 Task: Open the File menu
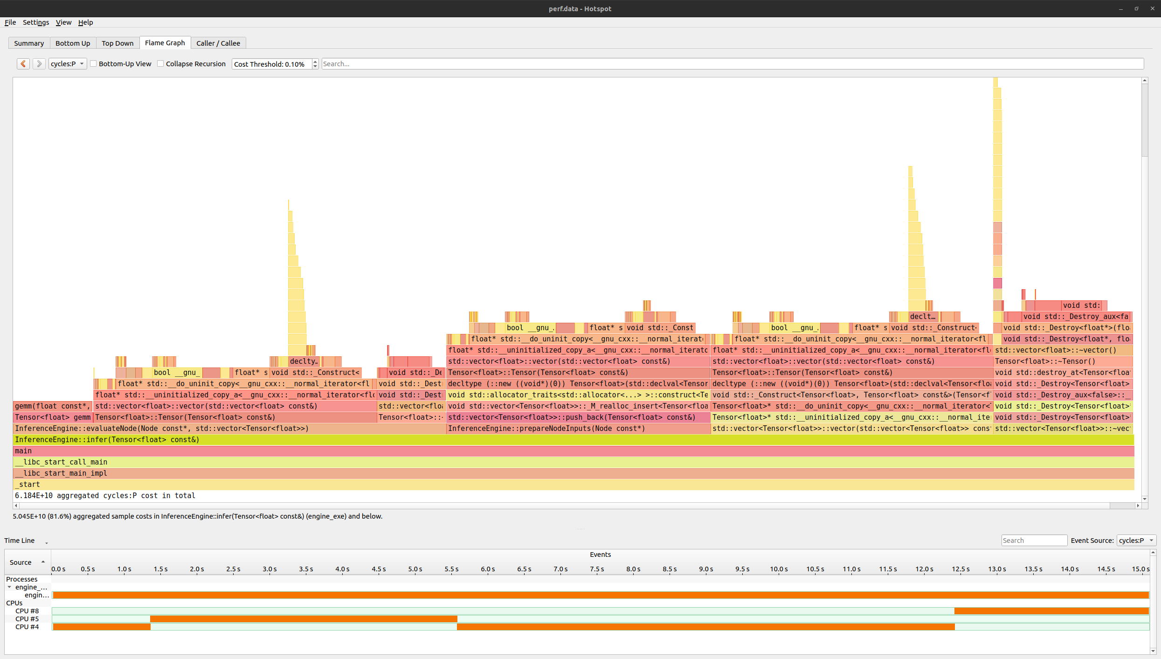coord(10,22)
